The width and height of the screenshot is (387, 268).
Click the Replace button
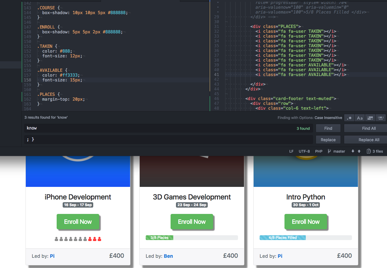[328, 140]
